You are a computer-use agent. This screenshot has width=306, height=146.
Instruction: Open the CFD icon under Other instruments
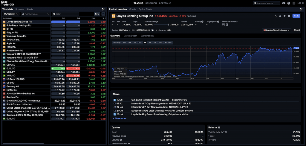coord(224,25)
